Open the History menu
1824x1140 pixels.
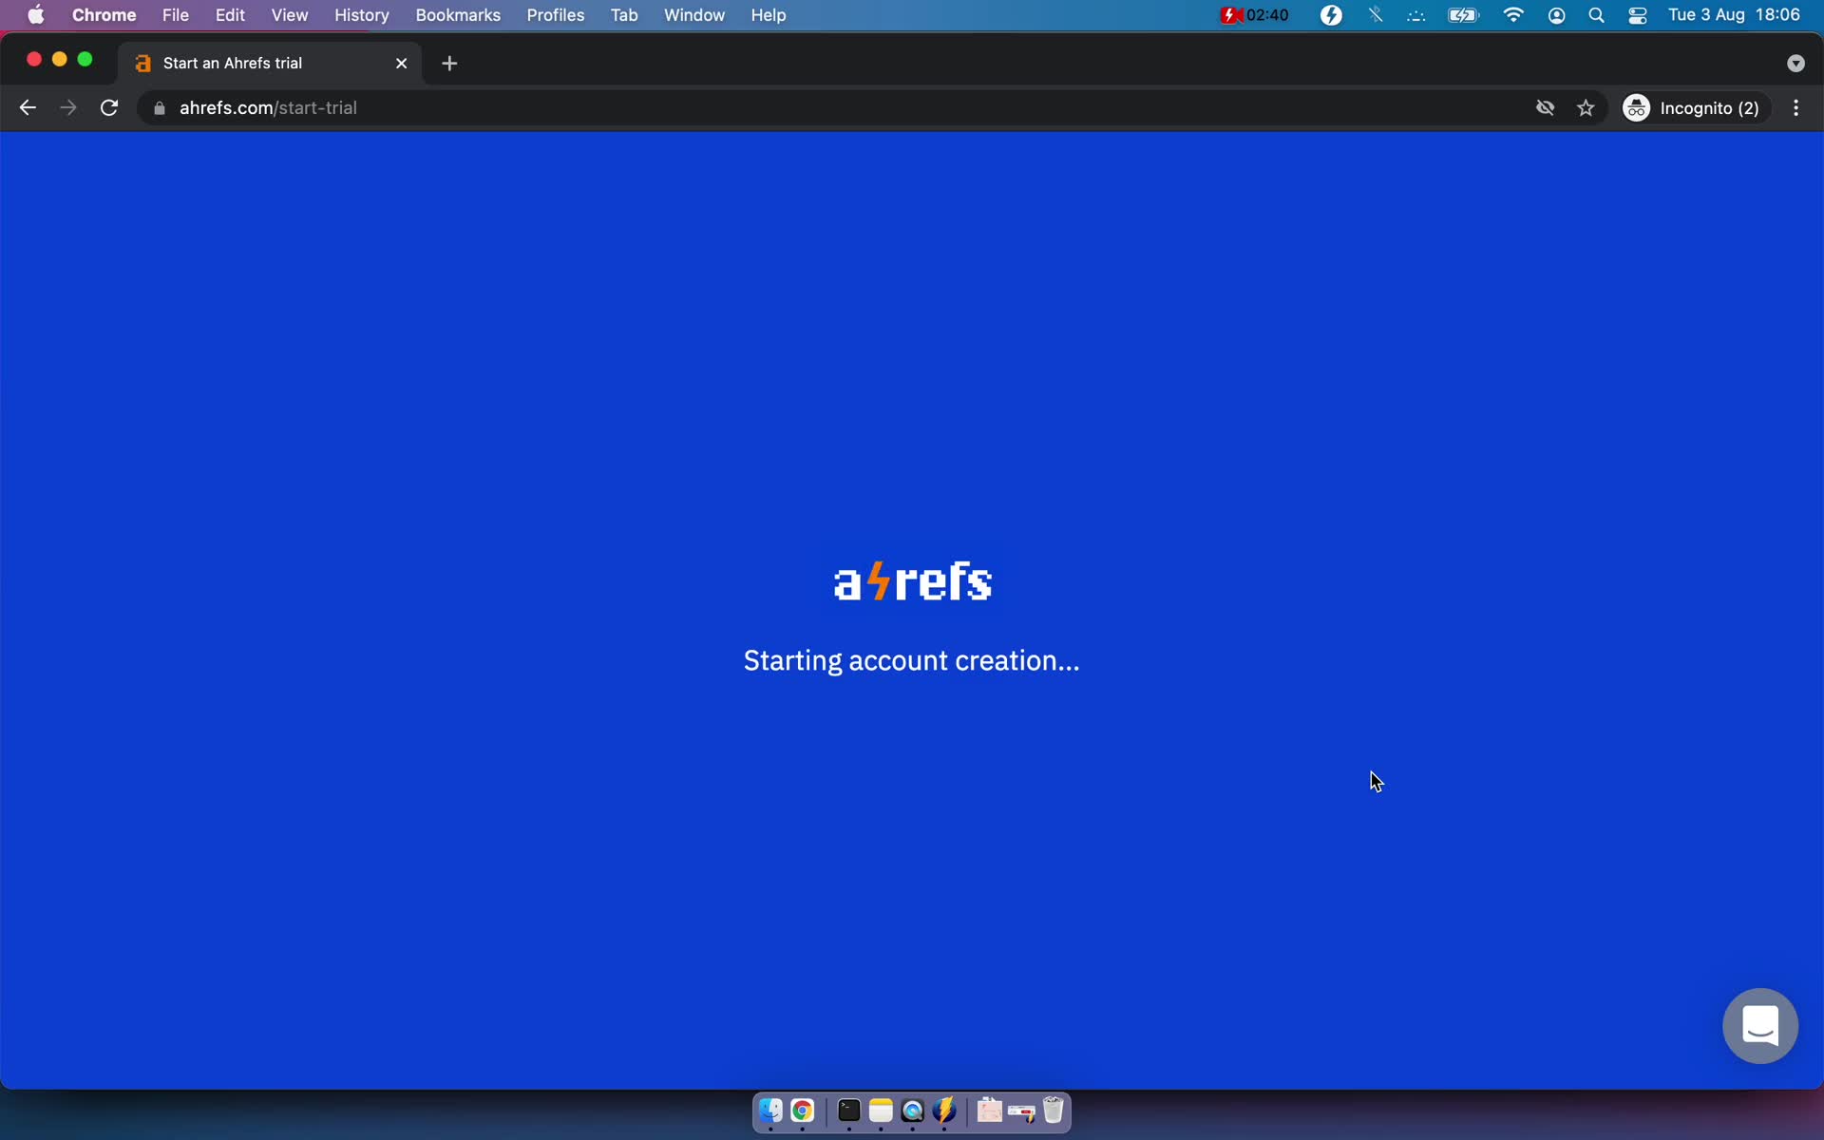pyautogui.click(x=361, y=15)
